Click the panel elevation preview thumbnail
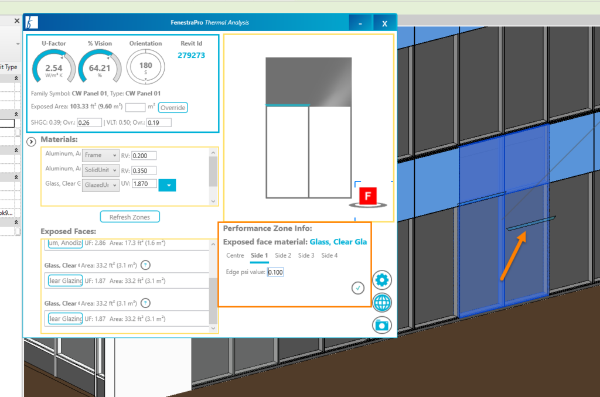This screenshot has width=600, height=397. click(308, 128)
